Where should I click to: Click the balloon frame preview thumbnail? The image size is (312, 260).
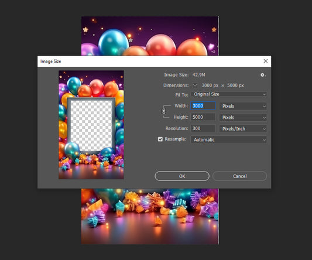pos(91,124)
